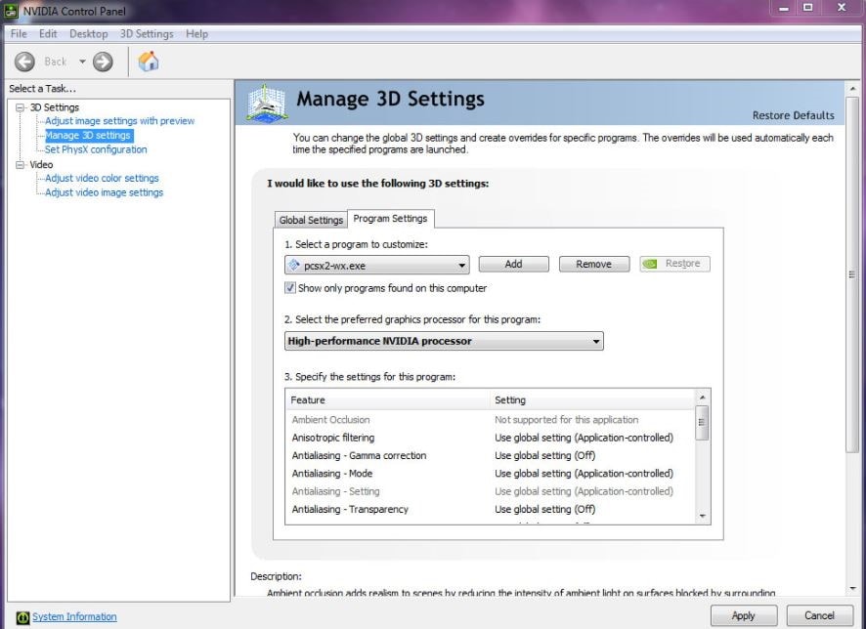Collapse the 3D Settings tree node
Image resolution: width=866 pixels, height=629 pixels.
[21, 107]
